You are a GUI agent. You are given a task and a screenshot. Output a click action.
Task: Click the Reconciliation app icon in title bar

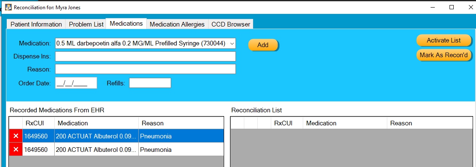click(x=8, y=7)
